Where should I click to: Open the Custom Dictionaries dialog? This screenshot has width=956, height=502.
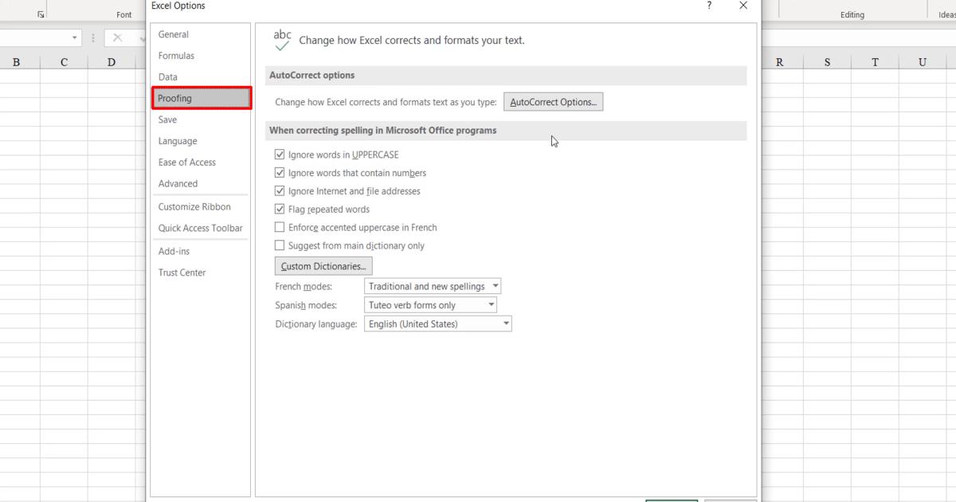tap(323, 265)
